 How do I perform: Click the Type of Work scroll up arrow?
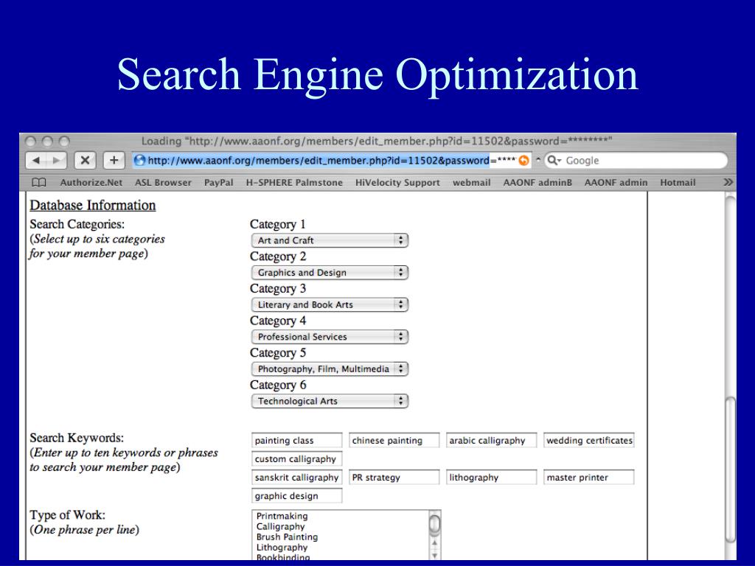point(434,543)
